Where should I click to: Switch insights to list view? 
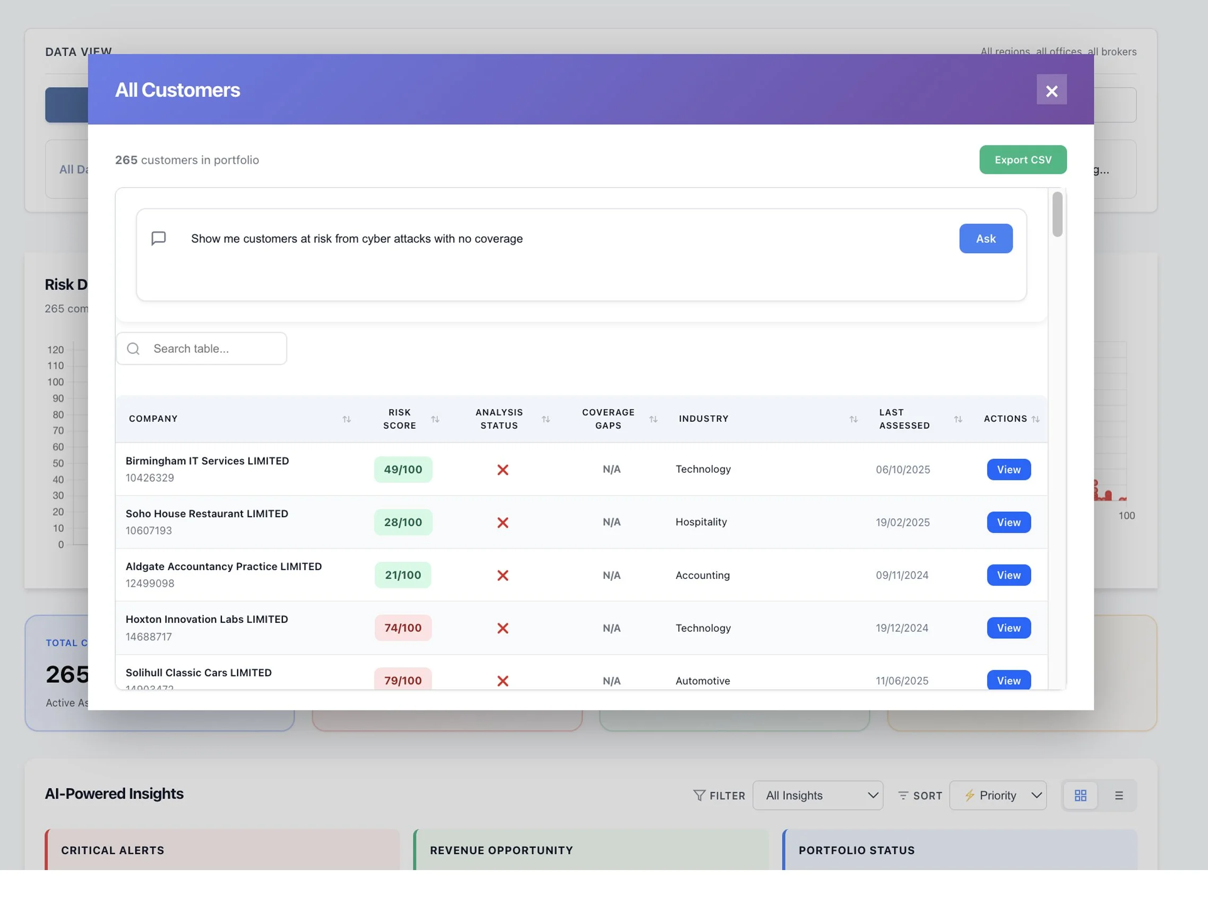pyautogui.click(x=1119, y=795)
